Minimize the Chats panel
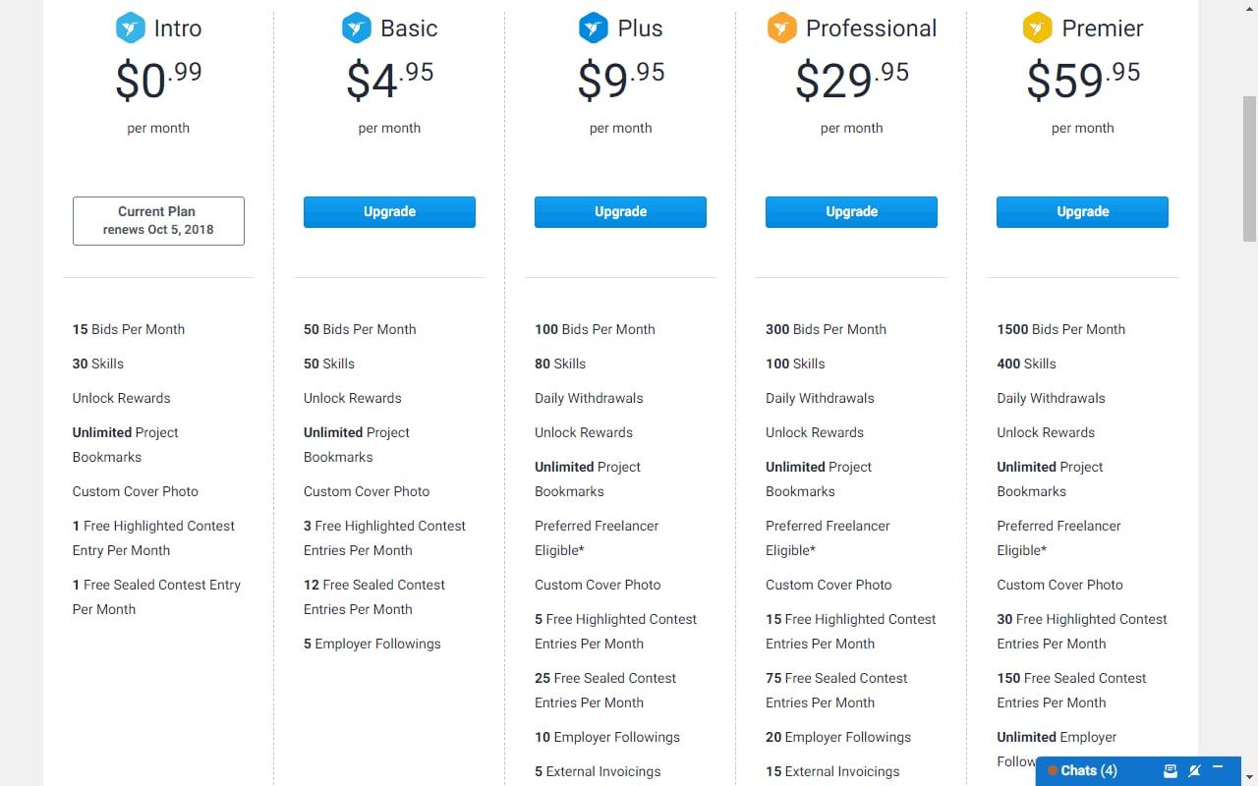 pyautogui.click(x=1218, y=768)
